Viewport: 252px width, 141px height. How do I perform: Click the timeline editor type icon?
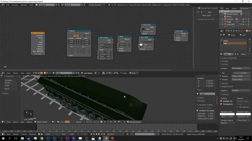[x=3, y=134]
